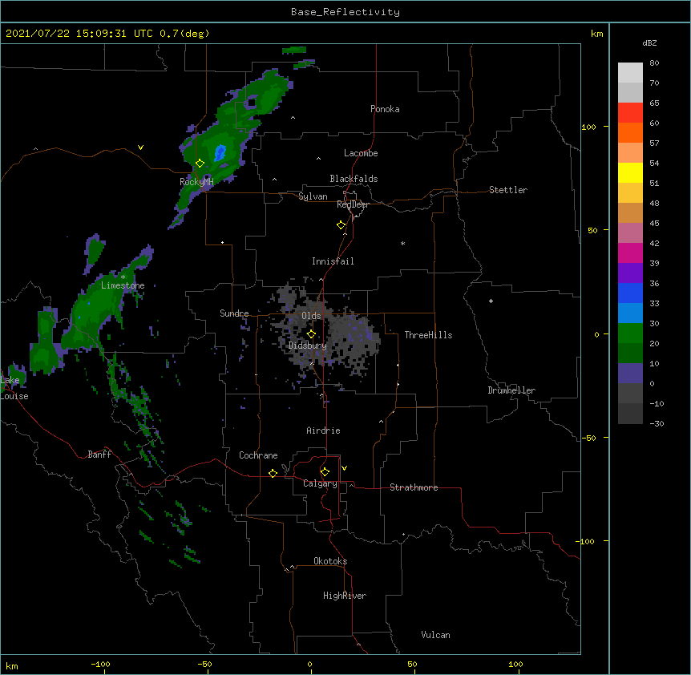Click the Cochrane city label
Viewport: 691px width, 675px height.
[x=258, y=455]
